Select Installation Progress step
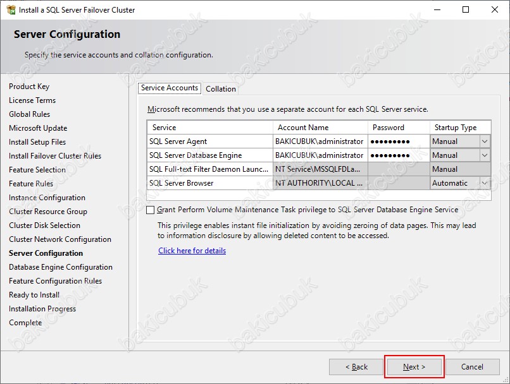510x384 pixels. click(x=42, y=309)
